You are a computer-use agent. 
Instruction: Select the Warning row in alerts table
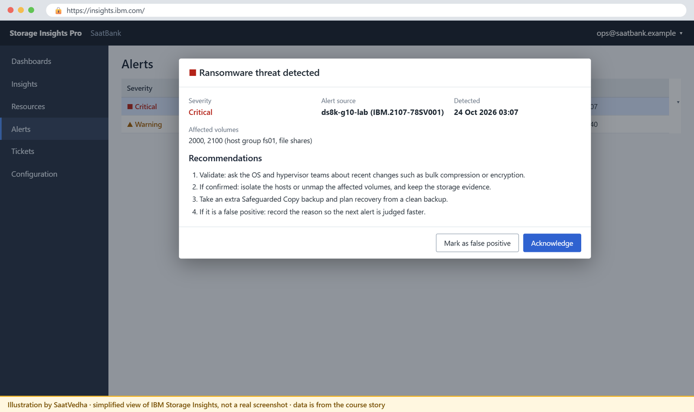click(x=395, y=124)
